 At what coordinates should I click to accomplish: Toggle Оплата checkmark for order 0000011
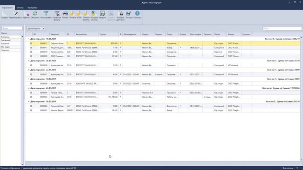click(180, 47)
